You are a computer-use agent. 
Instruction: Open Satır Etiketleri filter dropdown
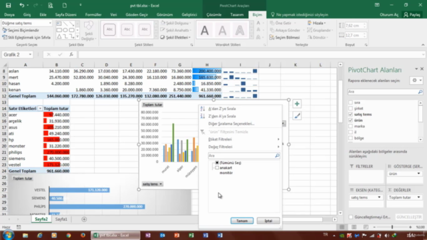tap(40, 109)
